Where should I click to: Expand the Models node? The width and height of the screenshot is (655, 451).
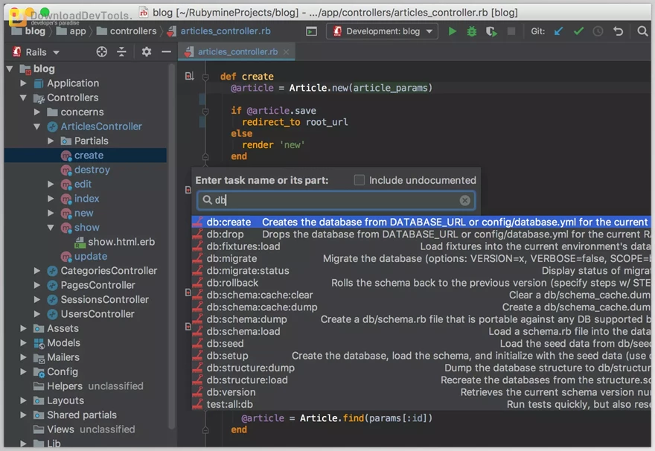tap(23, 343)
